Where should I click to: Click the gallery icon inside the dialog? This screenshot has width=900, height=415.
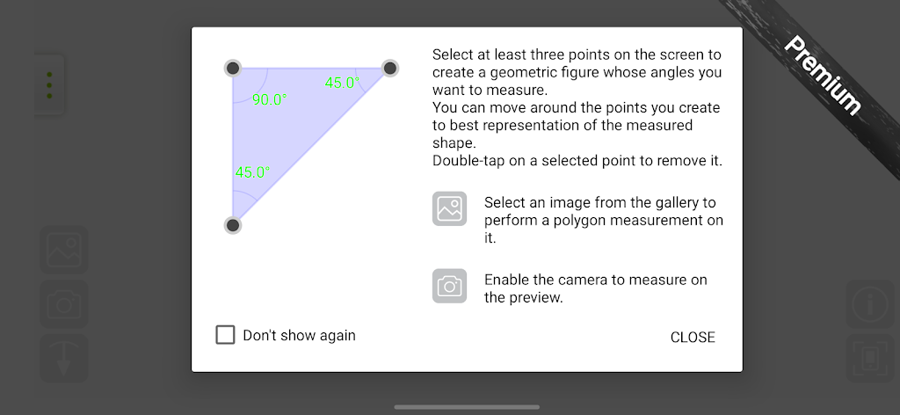click(449, 209)
